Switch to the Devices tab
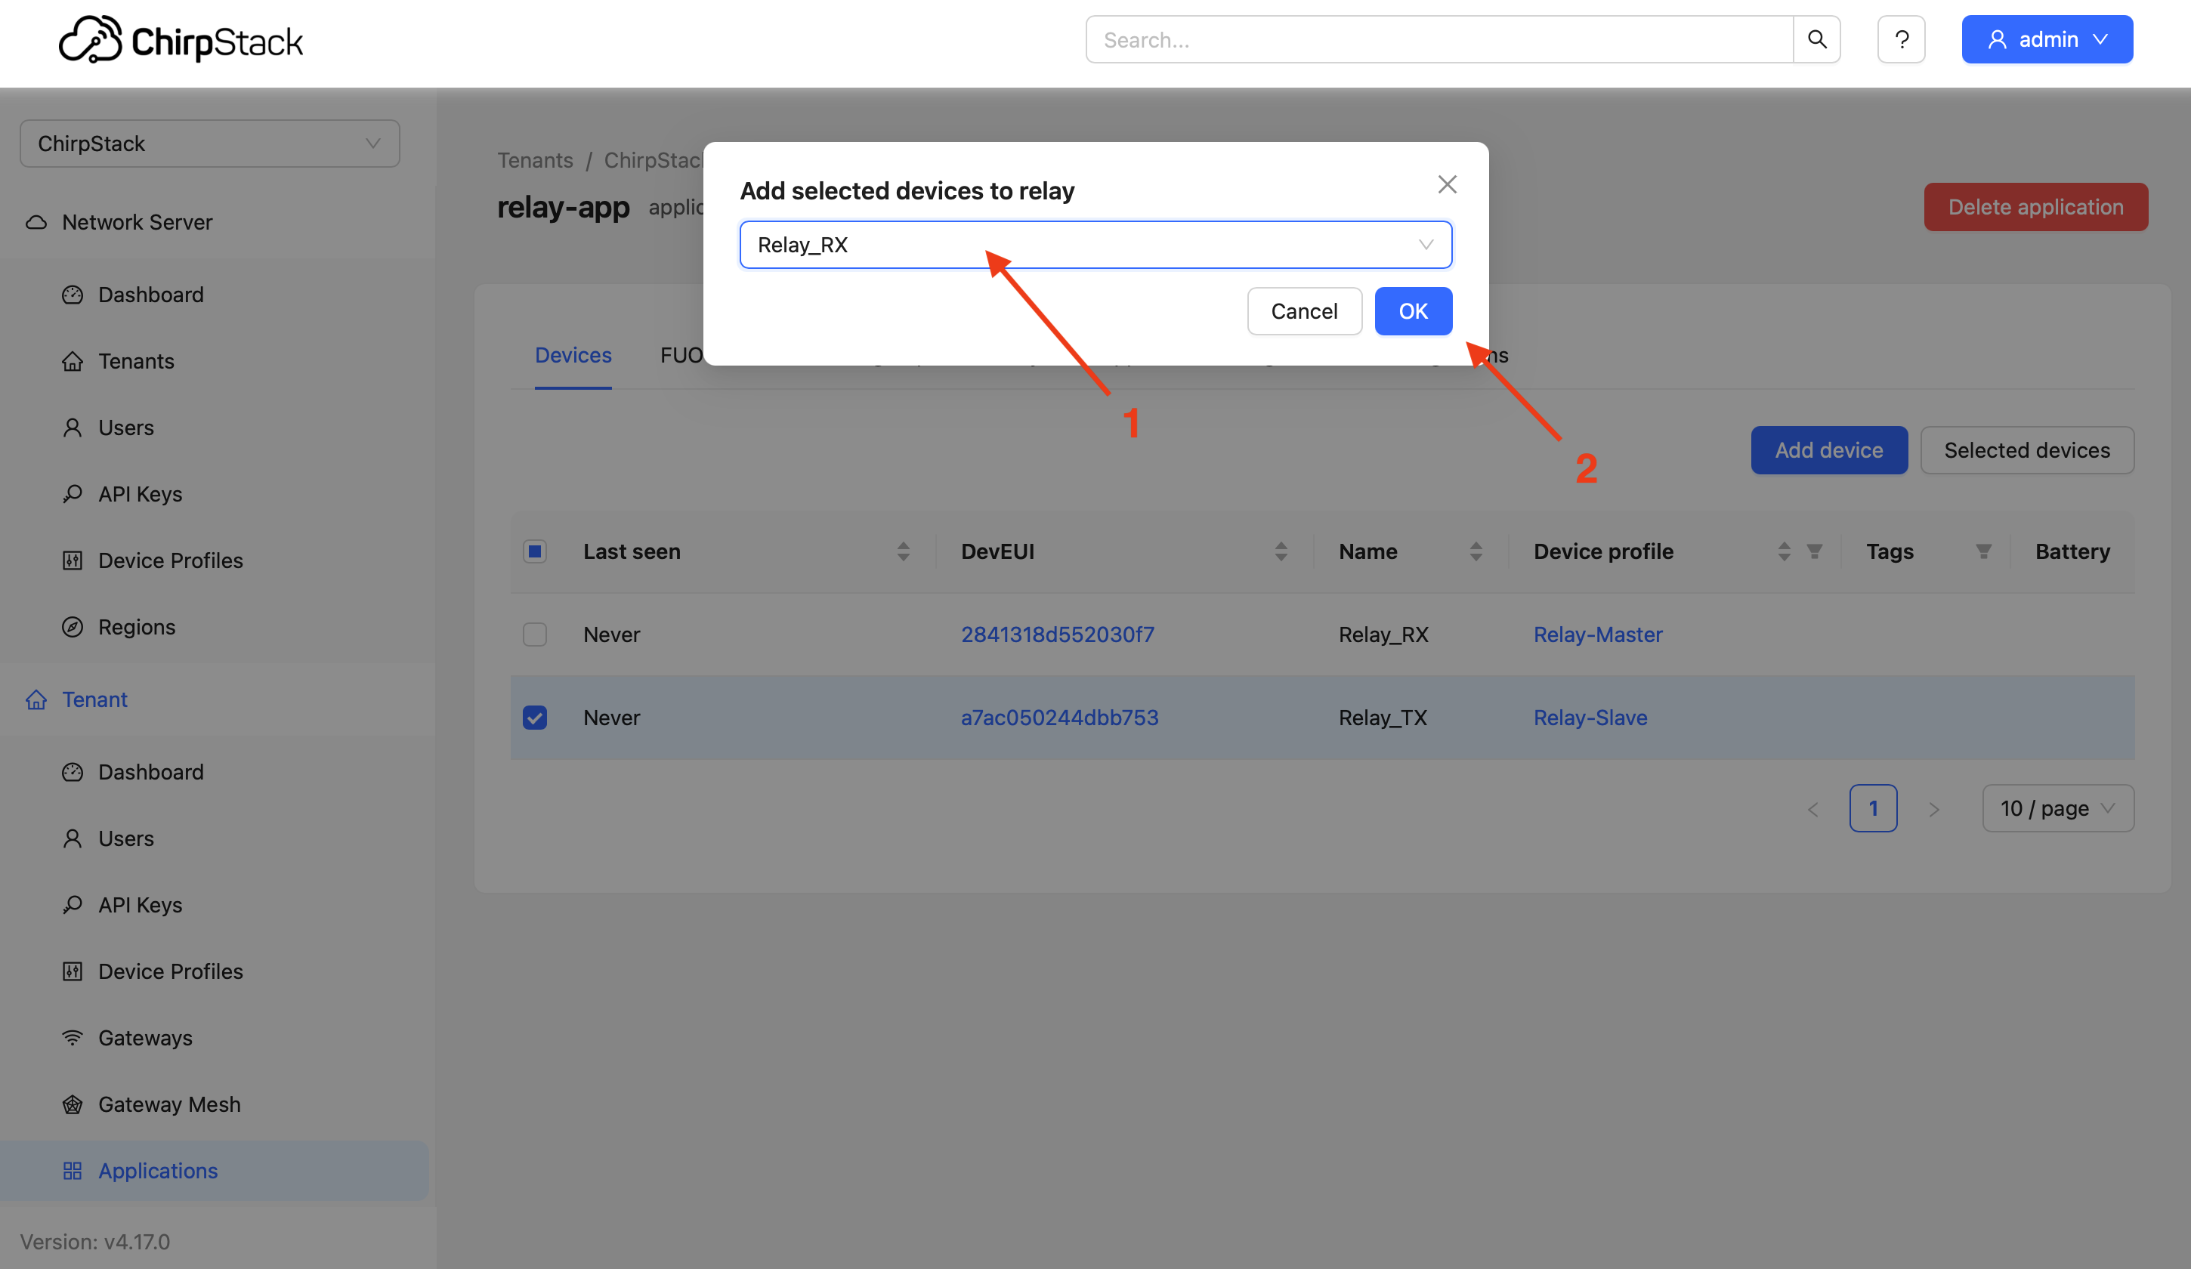The height and width of the screenshot is (1269, 2191). [x=573, y=356]
